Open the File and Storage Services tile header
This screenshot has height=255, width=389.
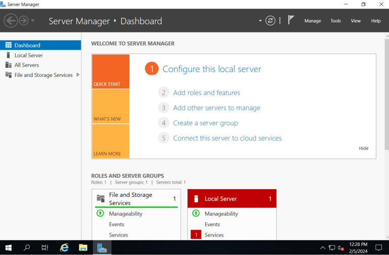coord(136,198)
